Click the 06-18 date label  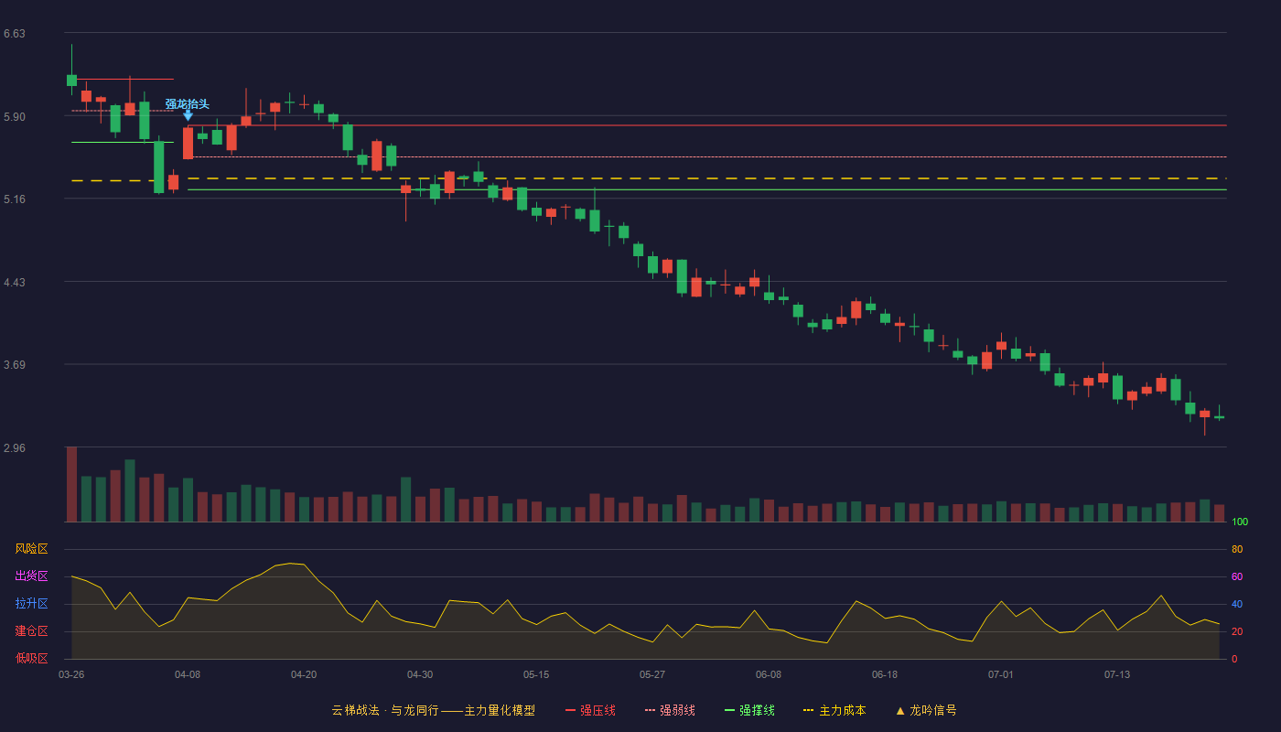(x=885, y=674)
